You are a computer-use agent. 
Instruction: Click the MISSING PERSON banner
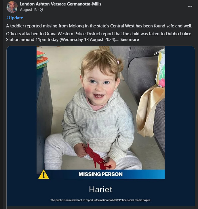point(101,174)
